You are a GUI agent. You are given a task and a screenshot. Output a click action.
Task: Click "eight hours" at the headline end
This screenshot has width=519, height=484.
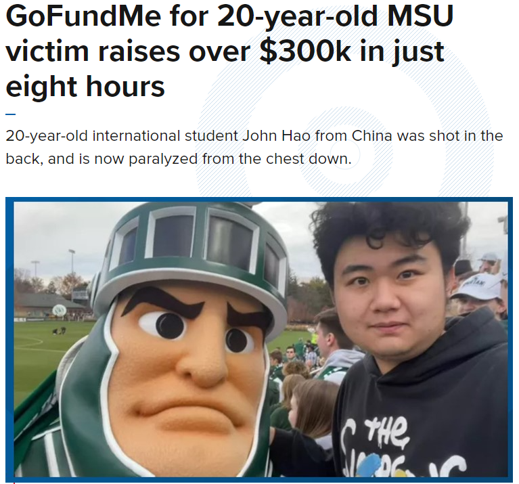[85, 87]
